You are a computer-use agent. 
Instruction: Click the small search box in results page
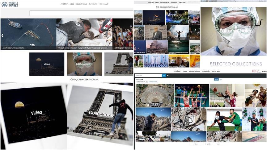click(x=148, y=75)
